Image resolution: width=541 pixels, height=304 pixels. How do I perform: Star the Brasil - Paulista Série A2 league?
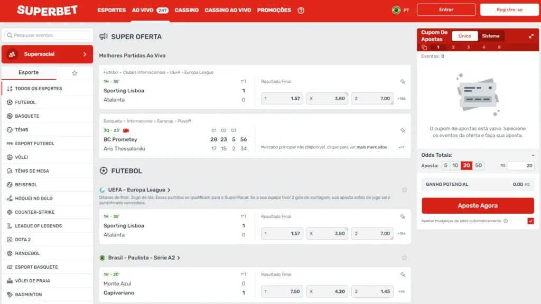point(404,257)
